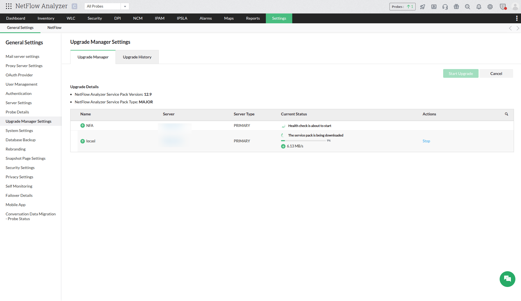Click the NetFlow Analyzer product title

point(41,6)
